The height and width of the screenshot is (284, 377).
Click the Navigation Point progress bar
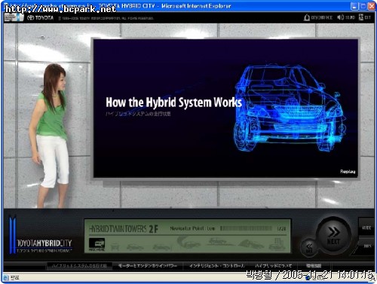tap(246, 228)
